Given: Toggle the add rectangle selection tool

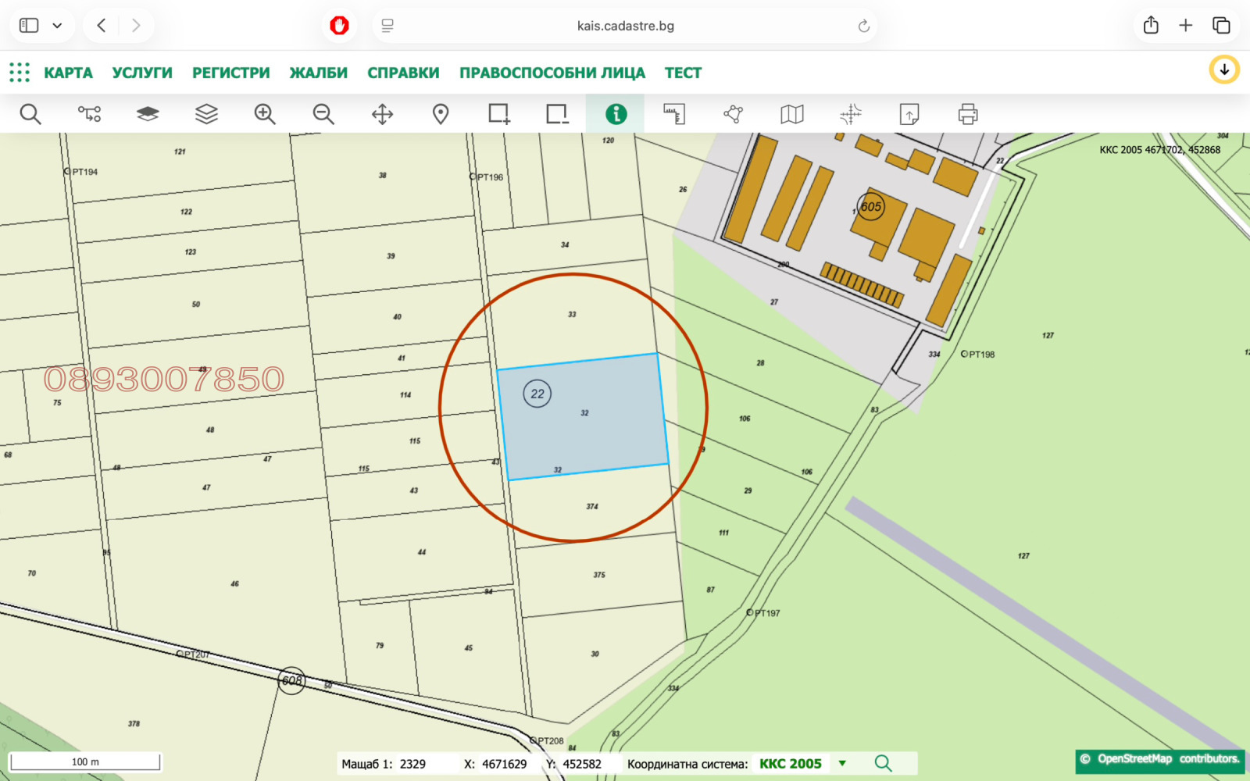Looking at the screenshot, I should pyautogui.click(x=499, y=114).
